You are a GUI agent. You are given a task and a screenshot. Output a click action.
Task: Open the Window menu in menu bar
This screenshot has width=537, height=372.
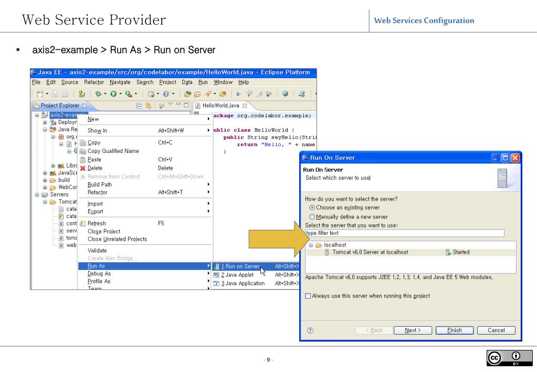point(223,82)
